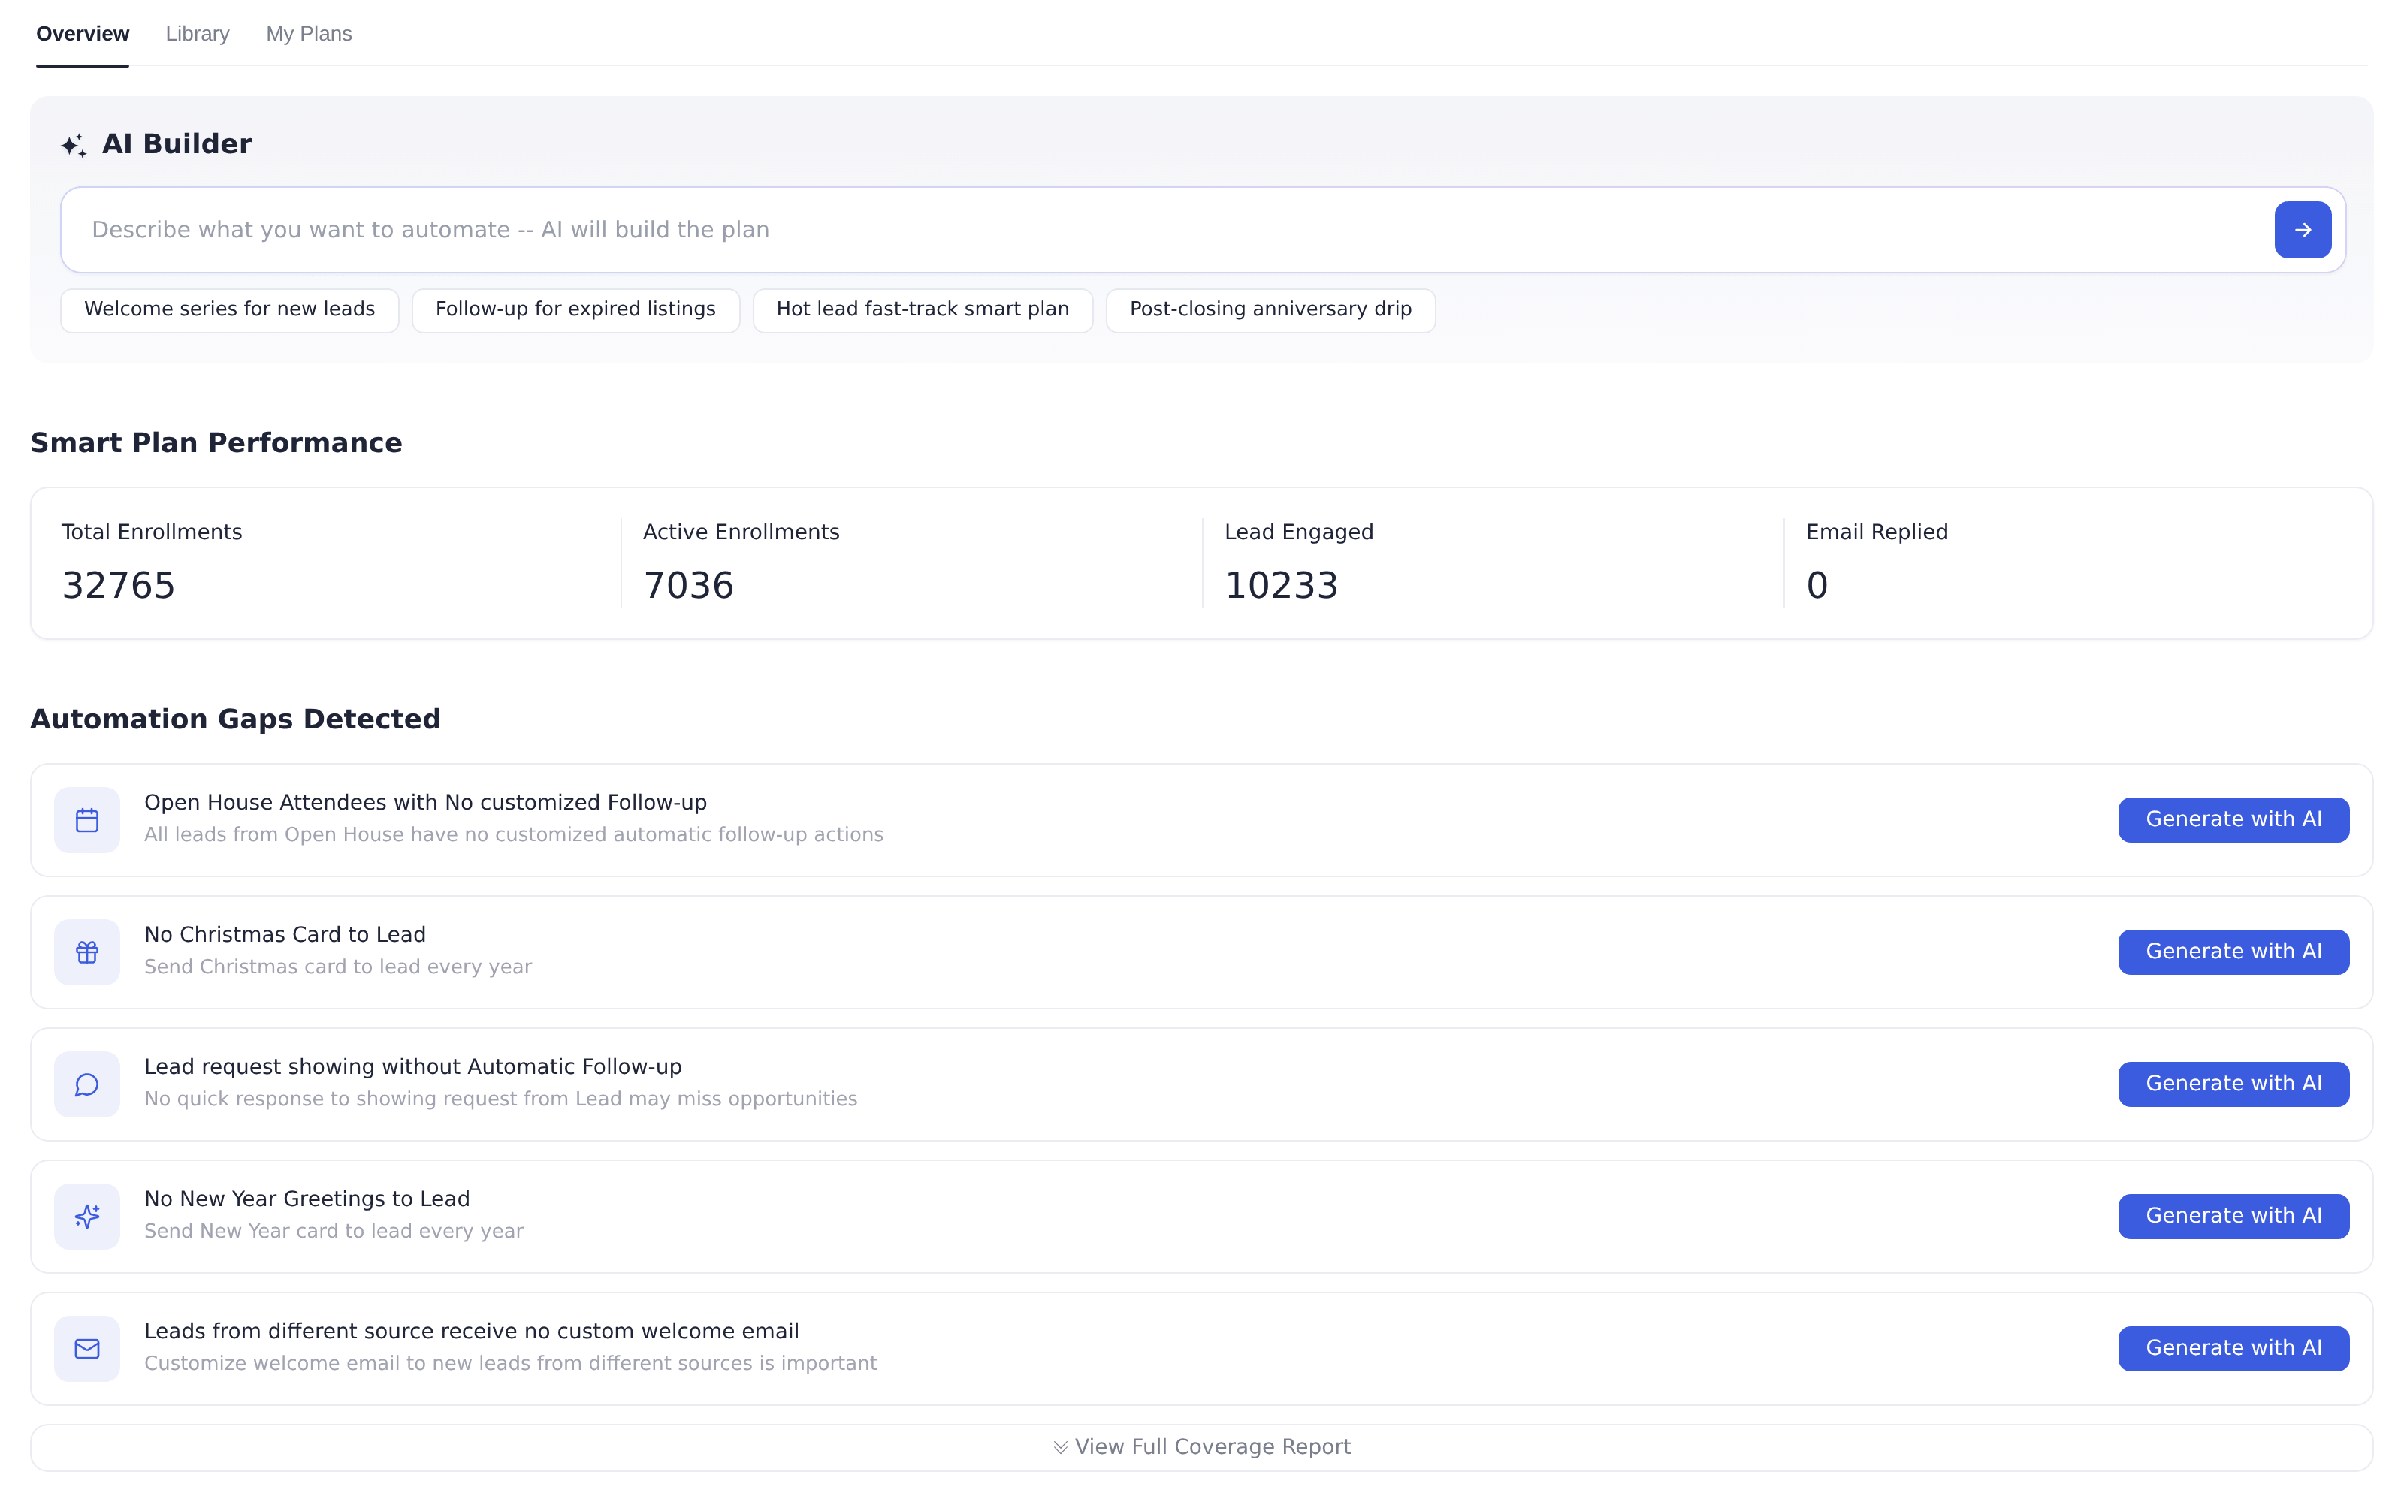The width and height of the screenshot is (2404, 1502).
Task: Click Active Enrollments value 7036
Action: click(688, 586)
